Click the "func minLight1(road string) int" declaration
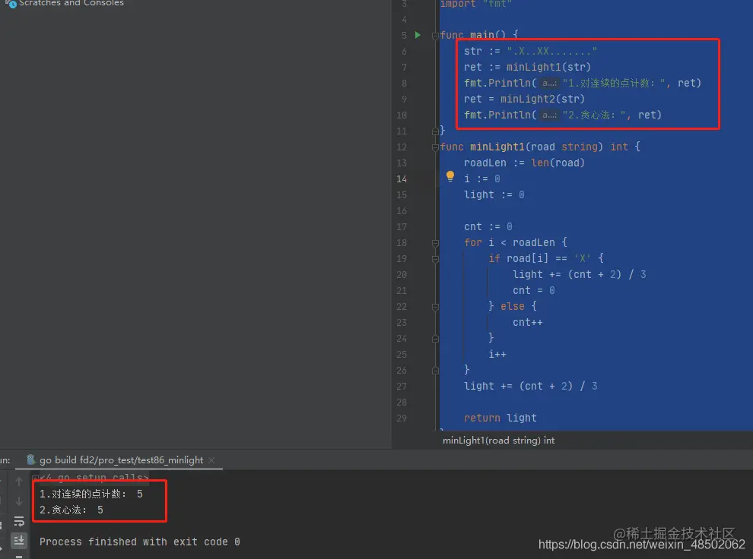Image resolution: width=753 pixels, height=559 pixels. tap(534, 147)
